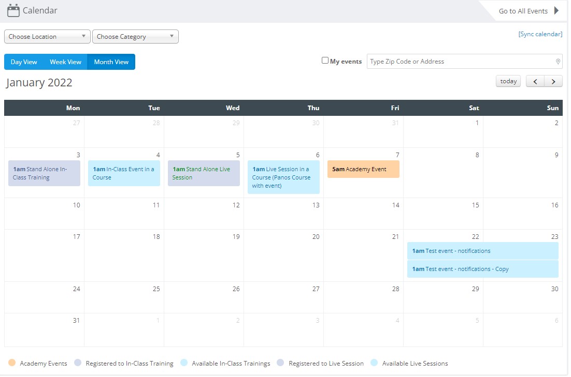Image resolution: width=571 pixels, height=377 pixels.
Task: Click the Calendar icon in header
Action: [13, 10]
